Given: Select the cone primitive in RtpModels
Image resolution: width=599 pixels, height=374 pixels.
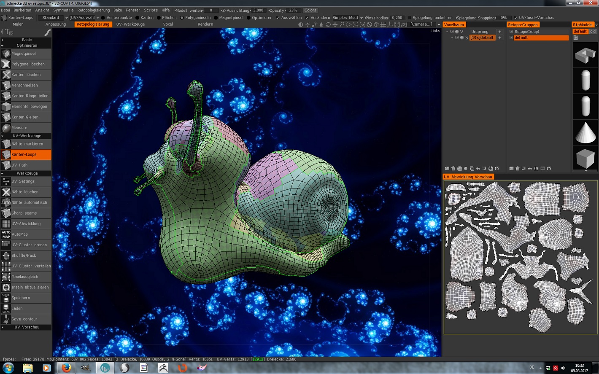Looking at the screenshot, I should click(x=585, y=132).
